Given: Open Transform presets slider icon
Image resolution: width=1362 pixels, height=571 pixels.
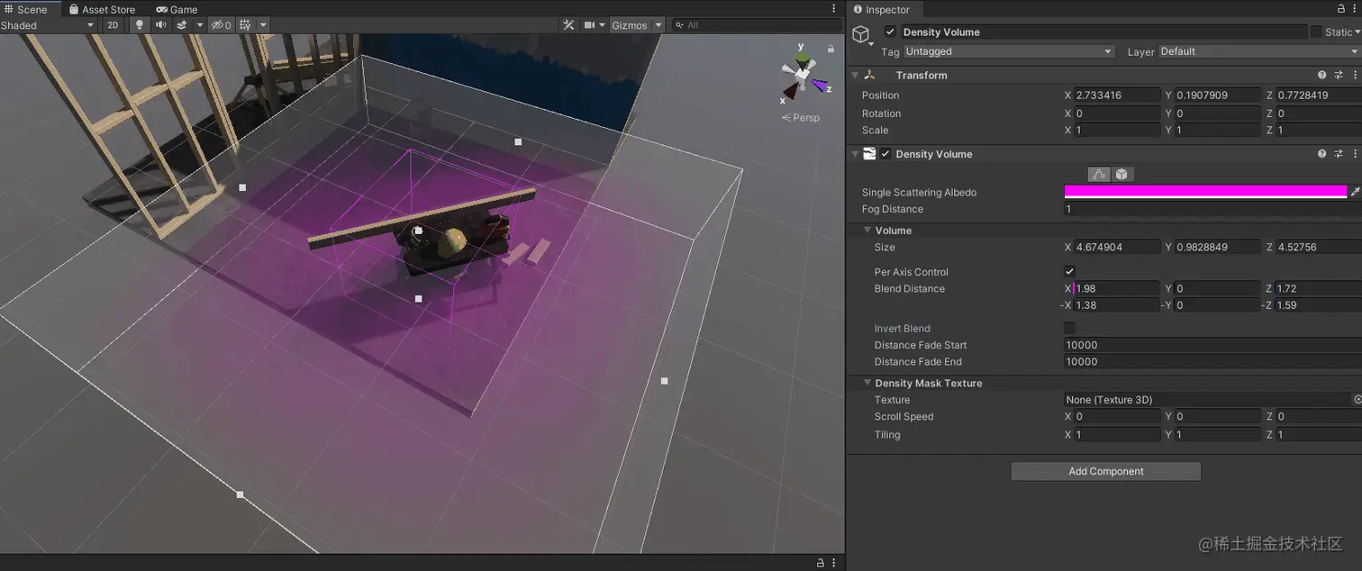Looking at the screenshot, I should (x=1339, y=76).
